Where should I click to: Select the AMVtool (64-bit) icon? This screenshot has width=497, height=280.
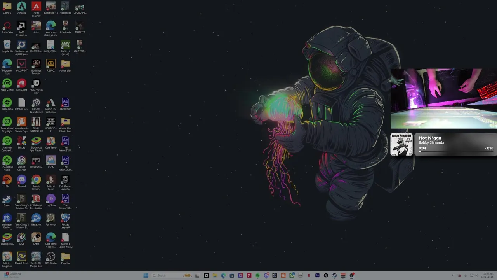(65, 48)
